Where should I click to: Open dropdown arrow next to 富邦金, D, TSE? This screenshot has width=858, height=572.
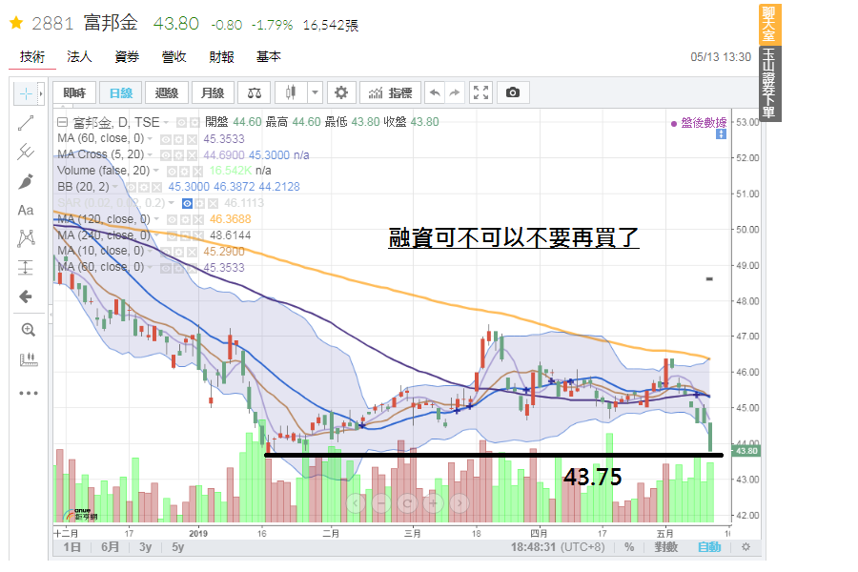point(166,122)
